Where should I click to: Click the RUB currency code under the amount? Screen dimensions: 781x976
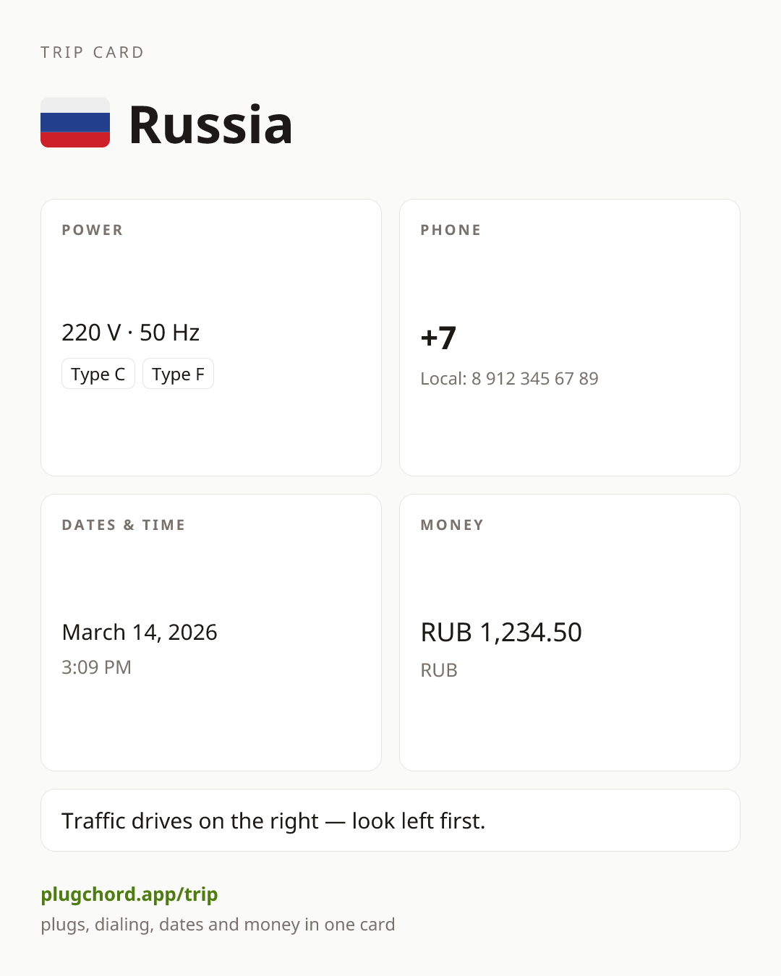click(439, 670)
